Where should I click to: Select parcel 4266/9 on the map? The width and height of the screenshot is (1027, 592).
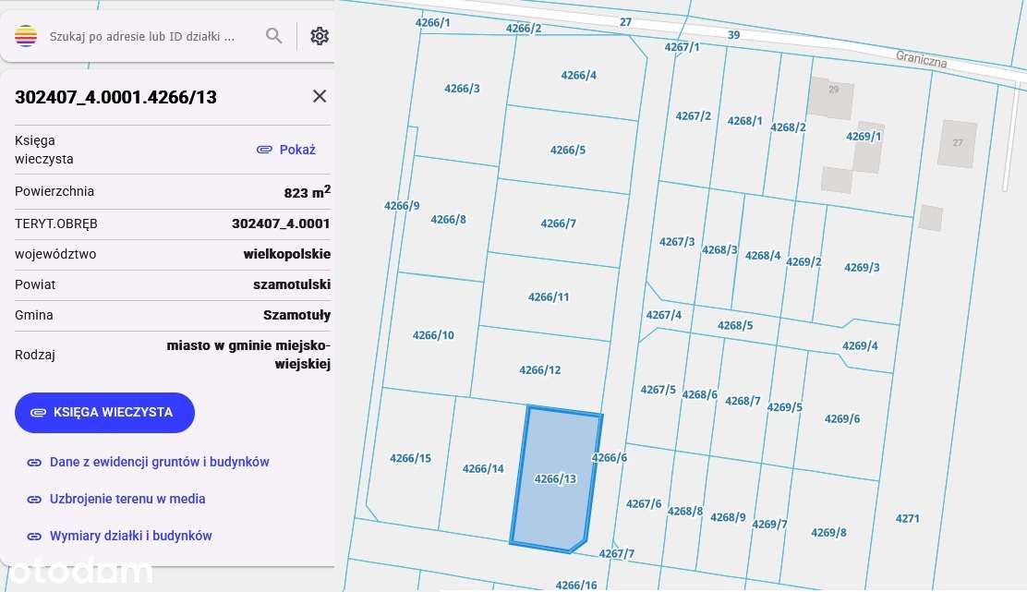pos(402,206)
